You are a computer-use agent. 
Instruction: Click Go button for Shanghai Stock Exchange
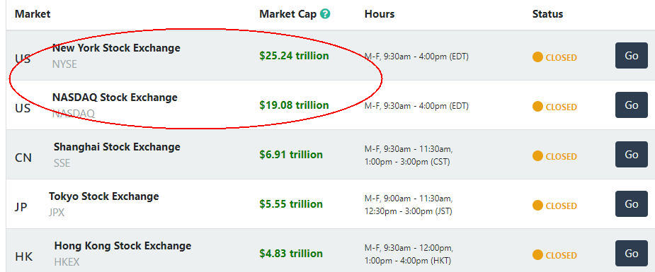pos(631,155)
